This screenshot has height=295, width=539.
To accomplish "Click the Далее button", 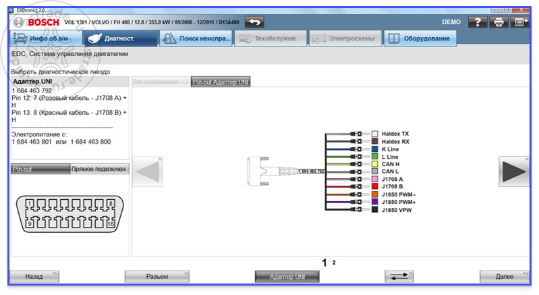I will point(505,276).
